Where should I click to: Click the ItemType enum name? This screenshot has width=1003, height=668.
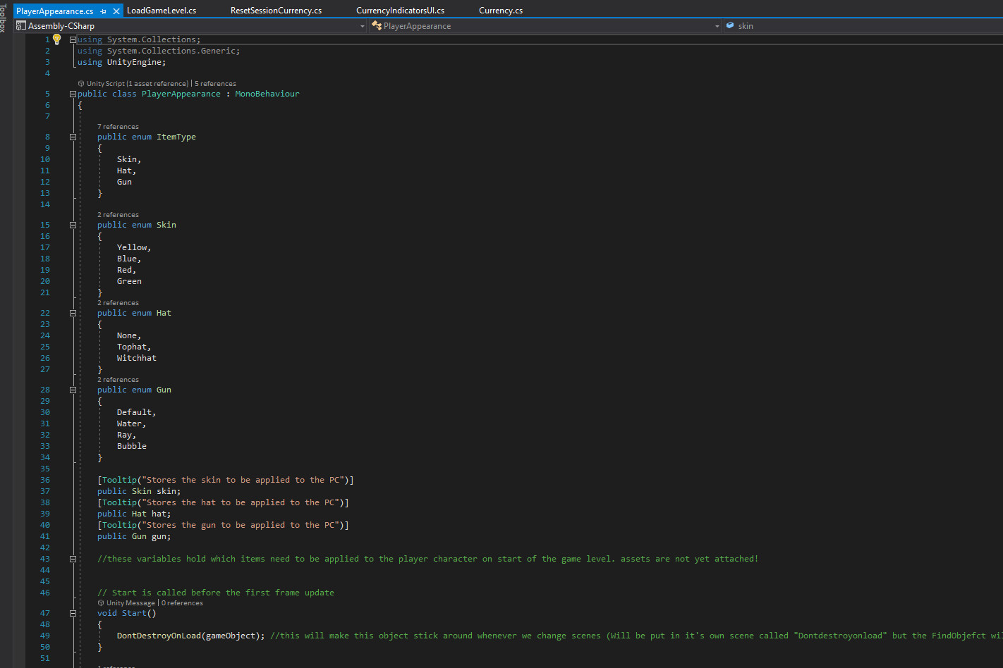[176, 137]
